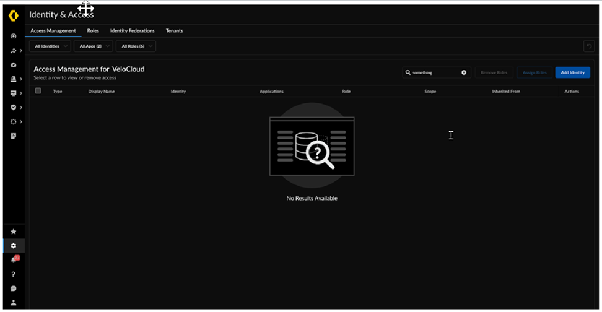The width and height of the screenshot is (602, 312).
Task: Expand the All Apps (2) filter
Action: (94, 46)
